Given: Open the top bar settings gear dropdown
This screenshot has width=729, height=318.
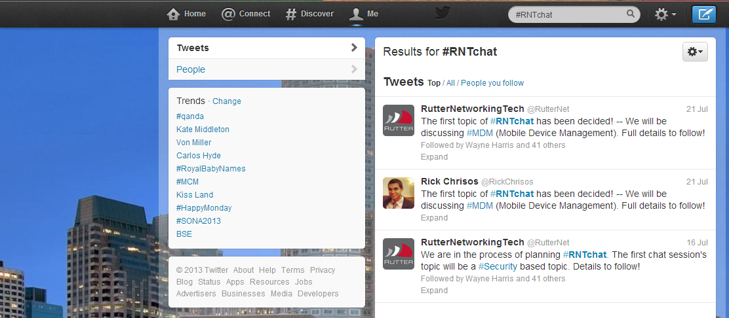Looking at the screenshot, I should [x=665, y=14].
